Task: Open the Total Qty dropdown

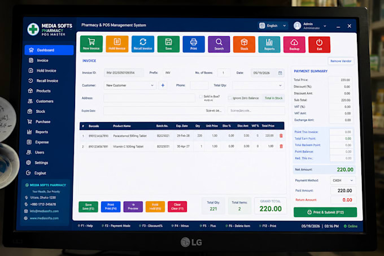Action: (258, 85)
